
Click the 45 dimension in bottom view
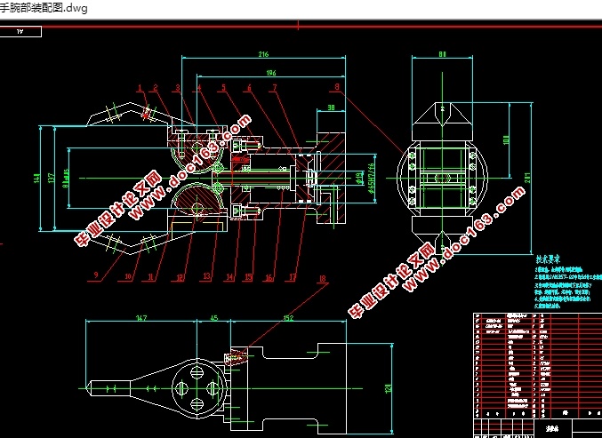coord(213,317)
